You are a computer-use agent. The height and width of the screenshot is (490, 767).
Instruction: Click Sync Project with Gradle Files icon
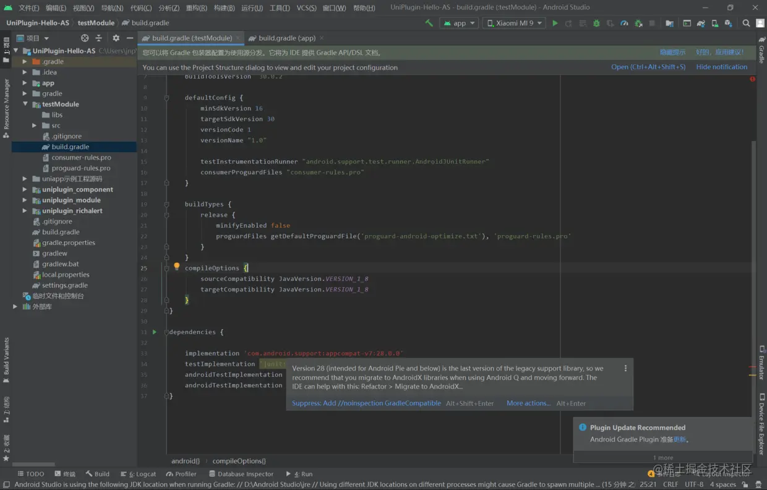pyautogui.click(x=701, y=23)
